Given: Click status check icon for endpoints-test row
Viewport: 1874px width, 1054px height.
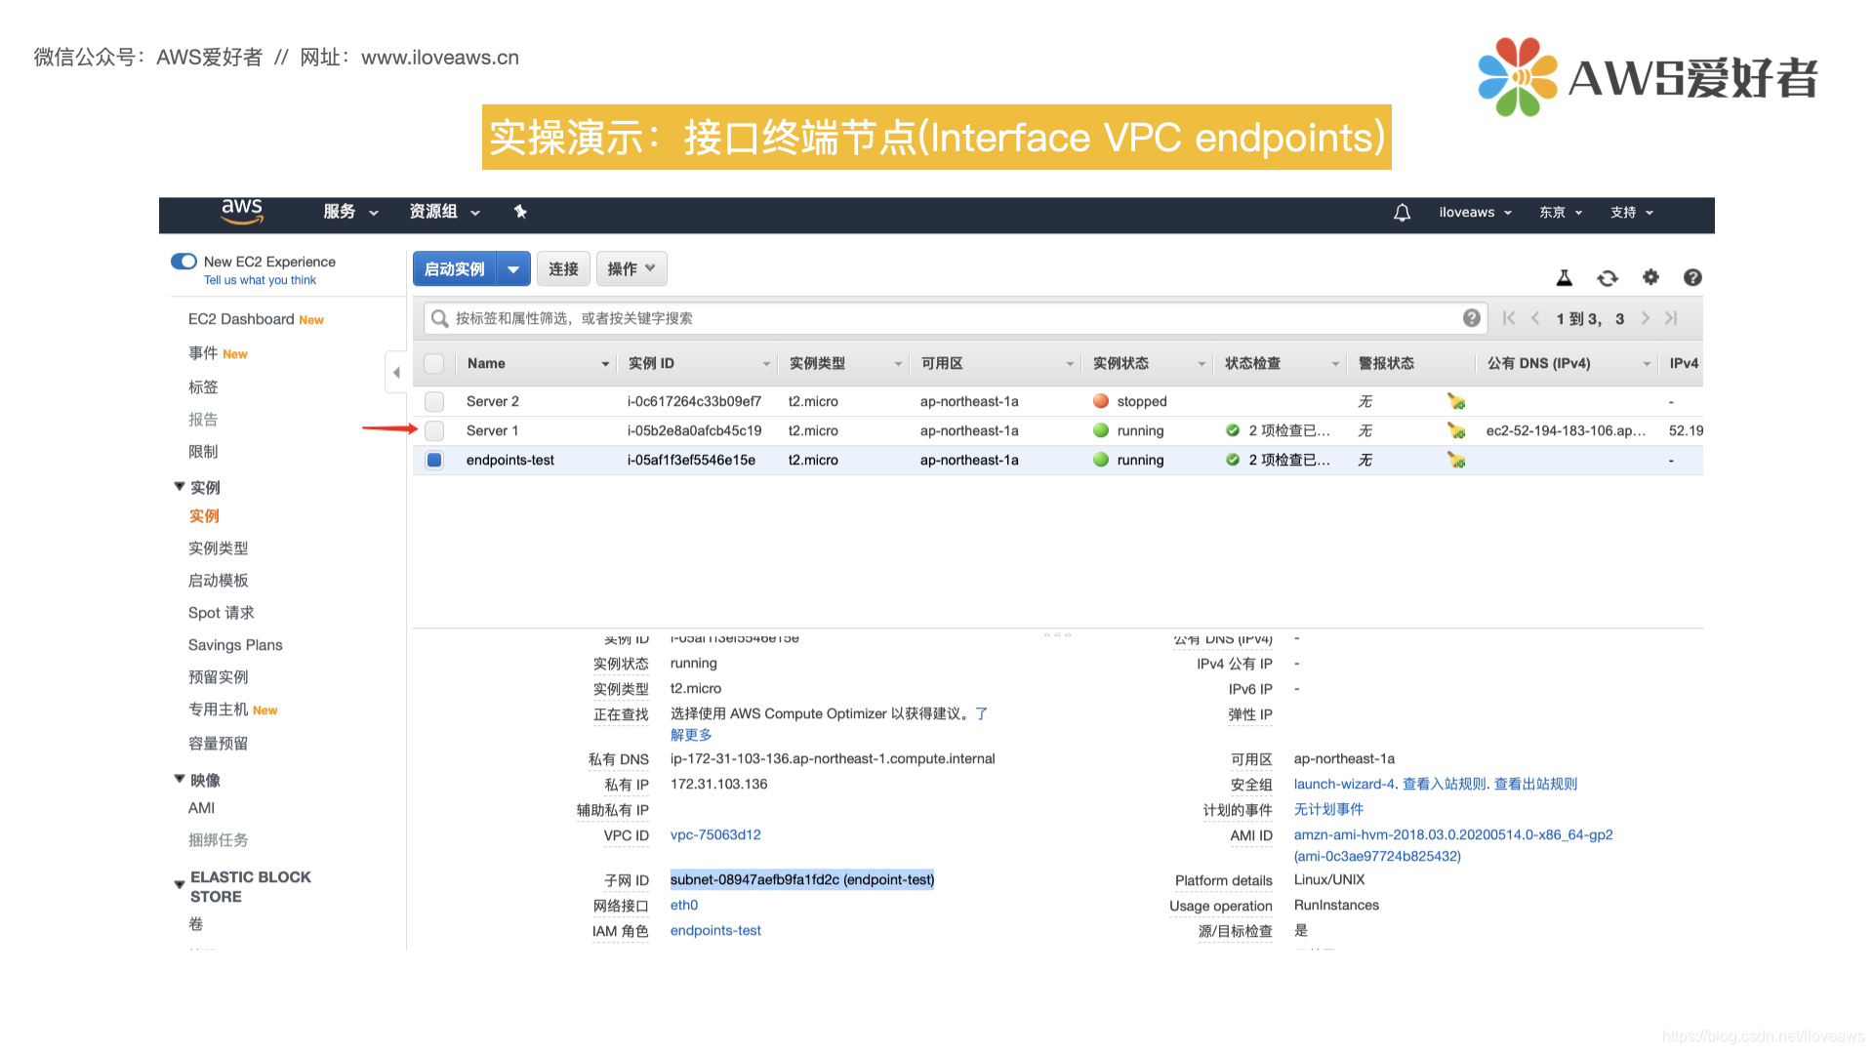Looking at the screenshot, I should coord(1233,460).
